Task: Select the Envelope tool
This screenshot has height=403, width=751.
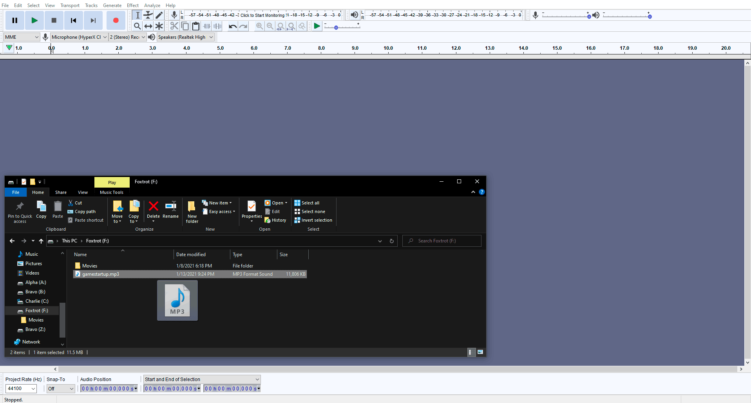Action: click(148, 15)
